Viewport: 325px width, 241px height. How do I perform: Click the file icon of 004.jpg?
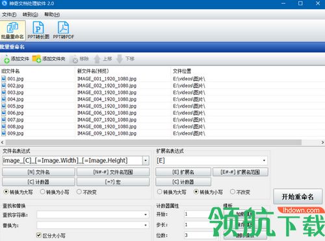[x=4, y=99]
